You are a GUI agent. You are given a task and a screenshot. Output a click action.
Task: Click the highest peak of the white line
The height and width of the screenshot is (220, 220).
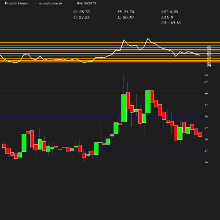point(148,39)
